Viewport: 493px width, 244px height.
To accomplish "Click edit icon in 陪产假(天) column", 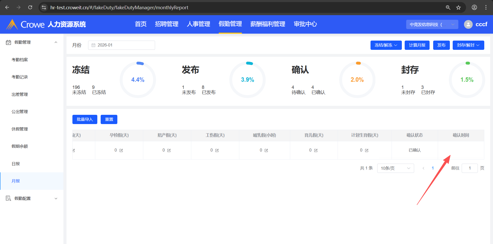I will click(169, 151).
